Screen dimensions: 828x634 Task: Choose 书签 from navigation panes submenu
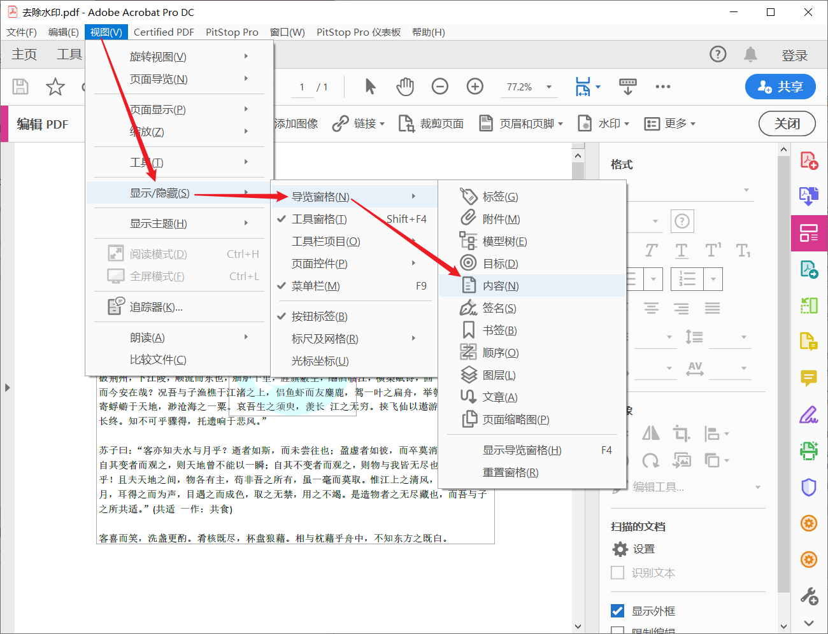pos(532,330)
